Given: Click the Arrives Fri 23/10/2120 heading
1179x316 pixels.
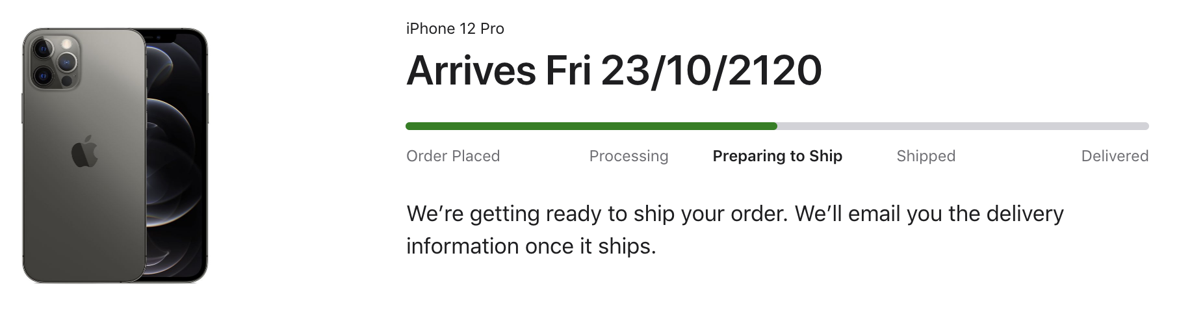Looking at the screenshot, I should [614, 70].
